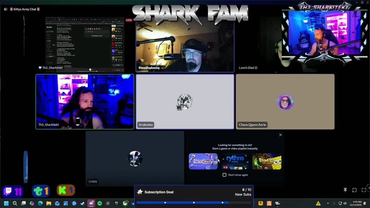
Task: Select the Th3_Sharkitekt live screen share tile
Action: 85,45
